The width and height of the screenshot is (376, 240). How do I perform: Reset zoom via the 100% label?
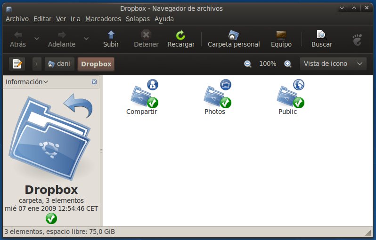pyautogui.click(x=268, y=64)
